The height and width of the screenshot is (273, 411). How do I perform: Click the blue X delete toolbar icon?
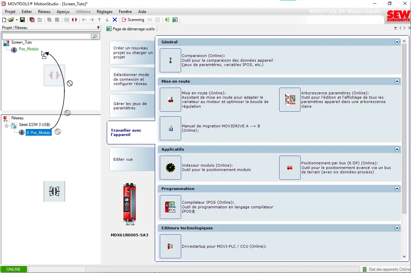115,20
